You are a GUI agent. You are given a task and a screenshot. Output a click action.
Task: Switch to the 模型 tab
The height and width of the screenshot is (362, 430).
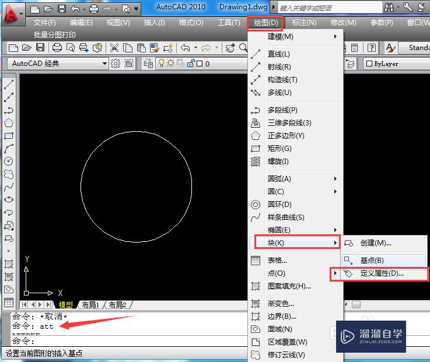[65, 305]
